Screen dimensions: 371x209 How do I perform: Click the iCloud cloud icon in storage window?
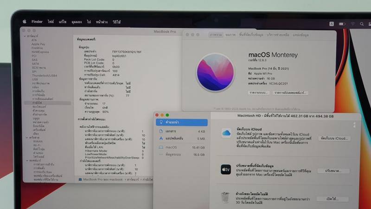tap(226, 133)
